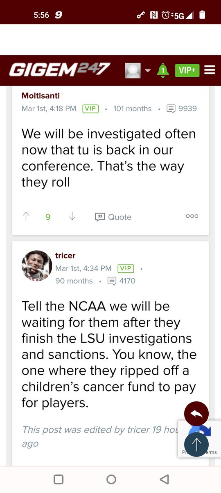Screen dimensions: 221x493
Task: Tap Android recent apps square button
Action: [x=59, y=479]
